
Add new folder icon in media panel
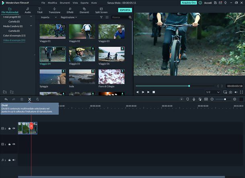5,92
